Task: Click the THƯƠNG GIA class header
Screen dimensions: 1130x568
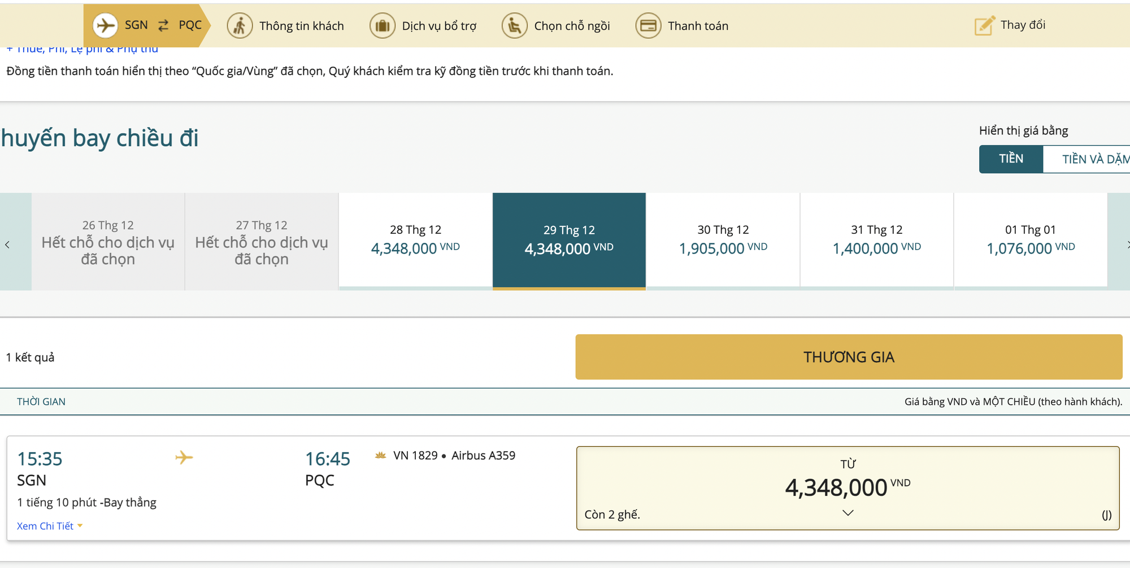Action: 849,357
